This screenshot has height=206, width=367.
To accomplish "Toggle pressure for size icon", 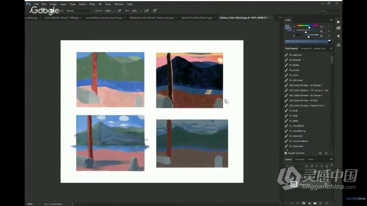I will click(x=155, y=11).
